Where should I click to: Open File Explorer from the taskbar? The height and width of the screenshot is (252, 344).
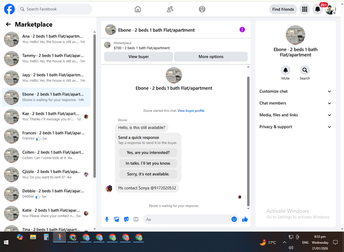[33, 238]
